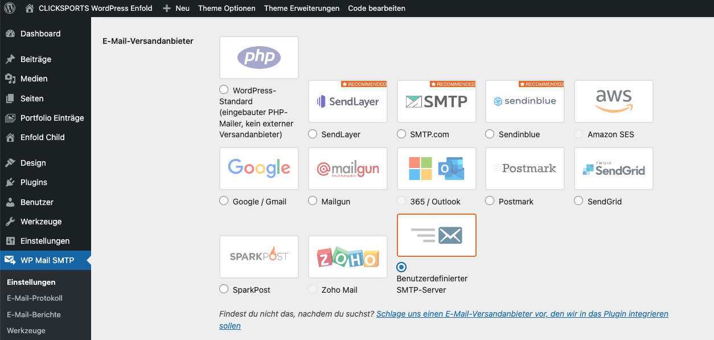This screenshot has height=340, width=714.
Task: Choose the Mailgun logo card
Action: 348,169
